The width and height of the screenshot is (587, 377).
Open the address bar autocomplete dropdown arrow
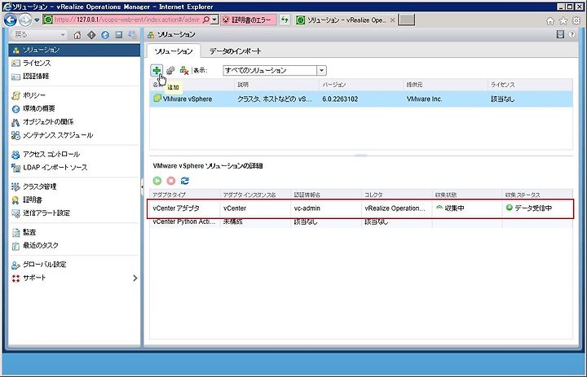tap(214, 20)
